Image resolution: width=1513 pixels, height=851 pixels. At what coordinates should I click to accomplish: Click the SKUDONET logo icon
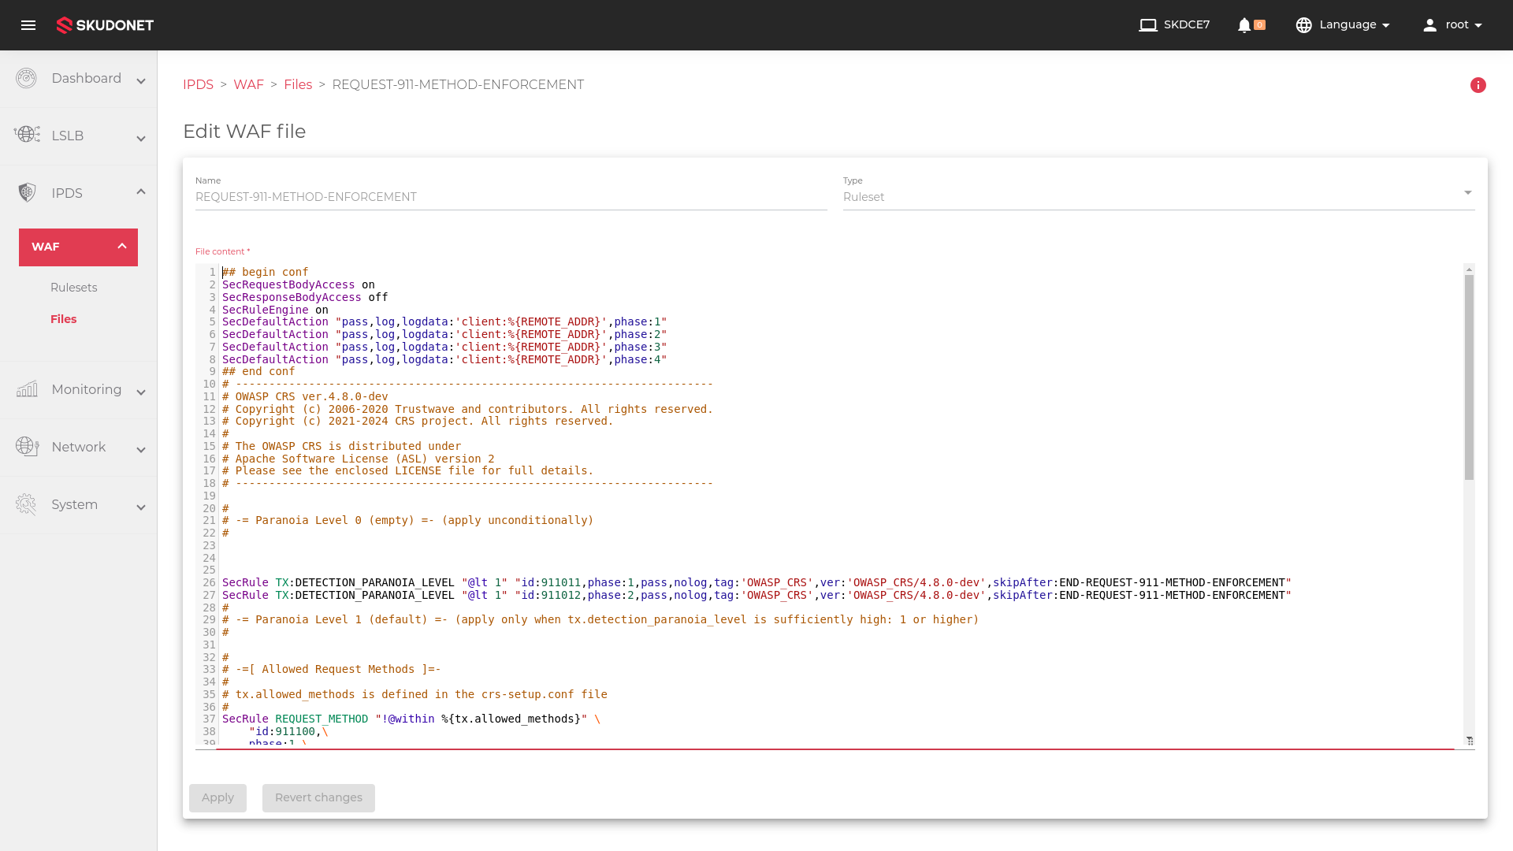[65, 25]
